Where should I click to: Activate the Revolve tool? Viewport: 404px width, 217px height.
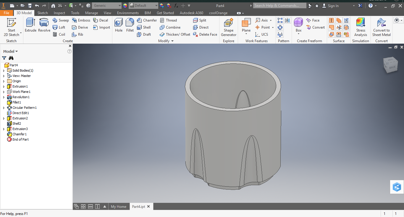click(x=44, y=26)
